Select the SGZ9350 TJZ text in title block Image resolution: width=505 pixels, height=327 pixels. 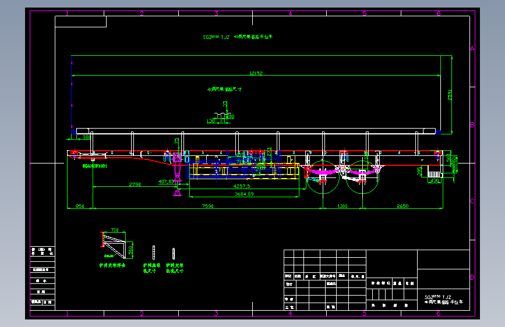(437, 297)
